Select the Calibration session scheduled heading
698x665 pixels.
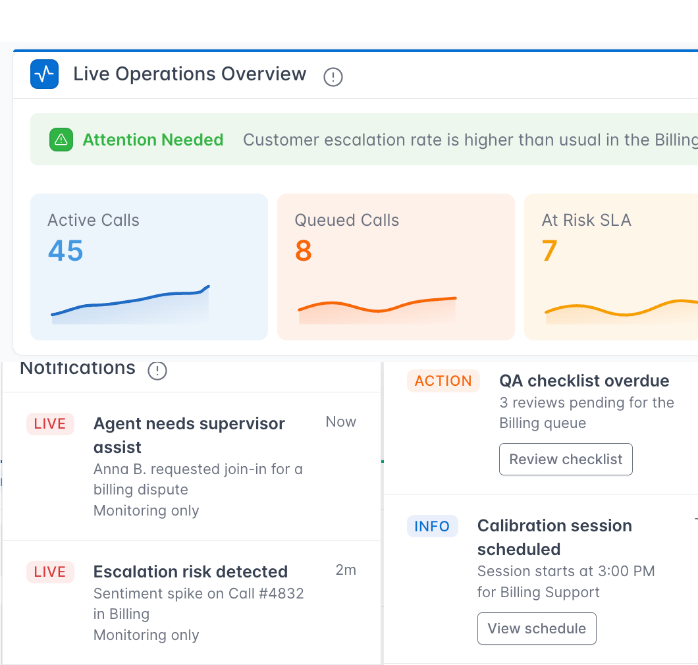(554, 538)
